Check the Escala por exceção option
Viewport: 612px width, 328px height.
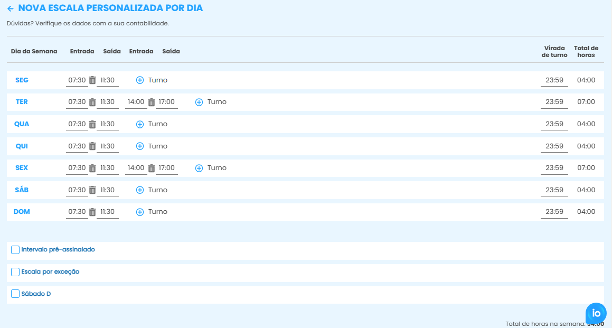(x=15, y=272)
